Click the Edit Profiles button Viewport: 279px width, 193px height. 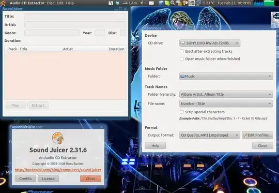click(257, 135)
